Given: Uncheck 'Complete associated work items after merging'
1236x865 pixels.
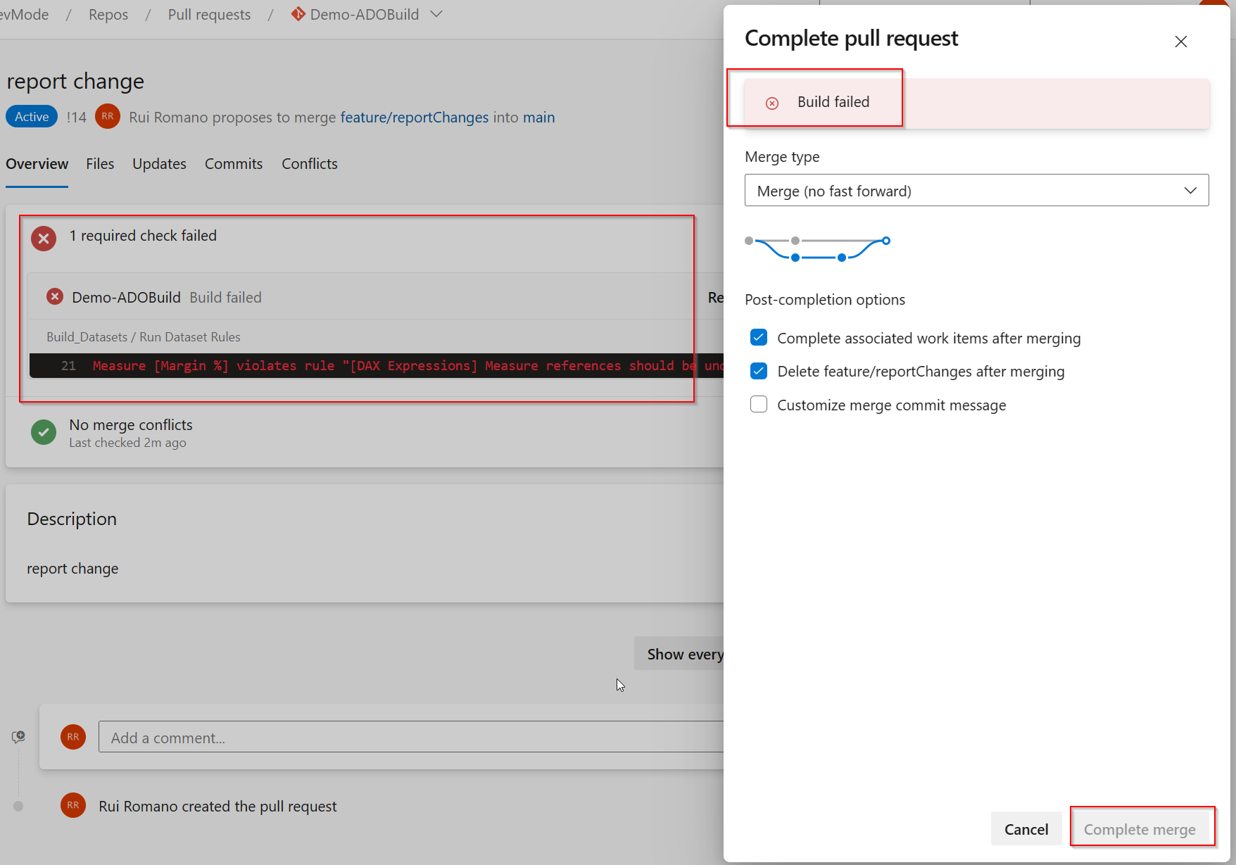Looking at the screenshot, I should 758,337.
